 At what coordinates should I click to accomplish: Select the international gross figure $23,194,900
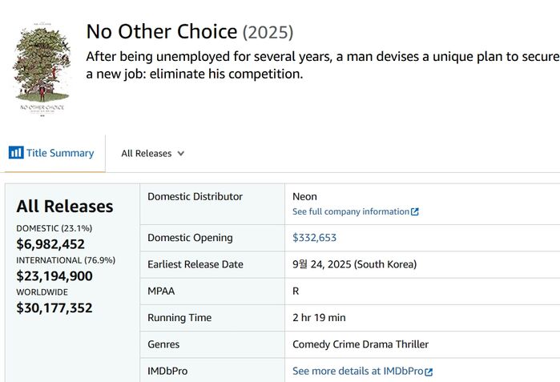54,276
